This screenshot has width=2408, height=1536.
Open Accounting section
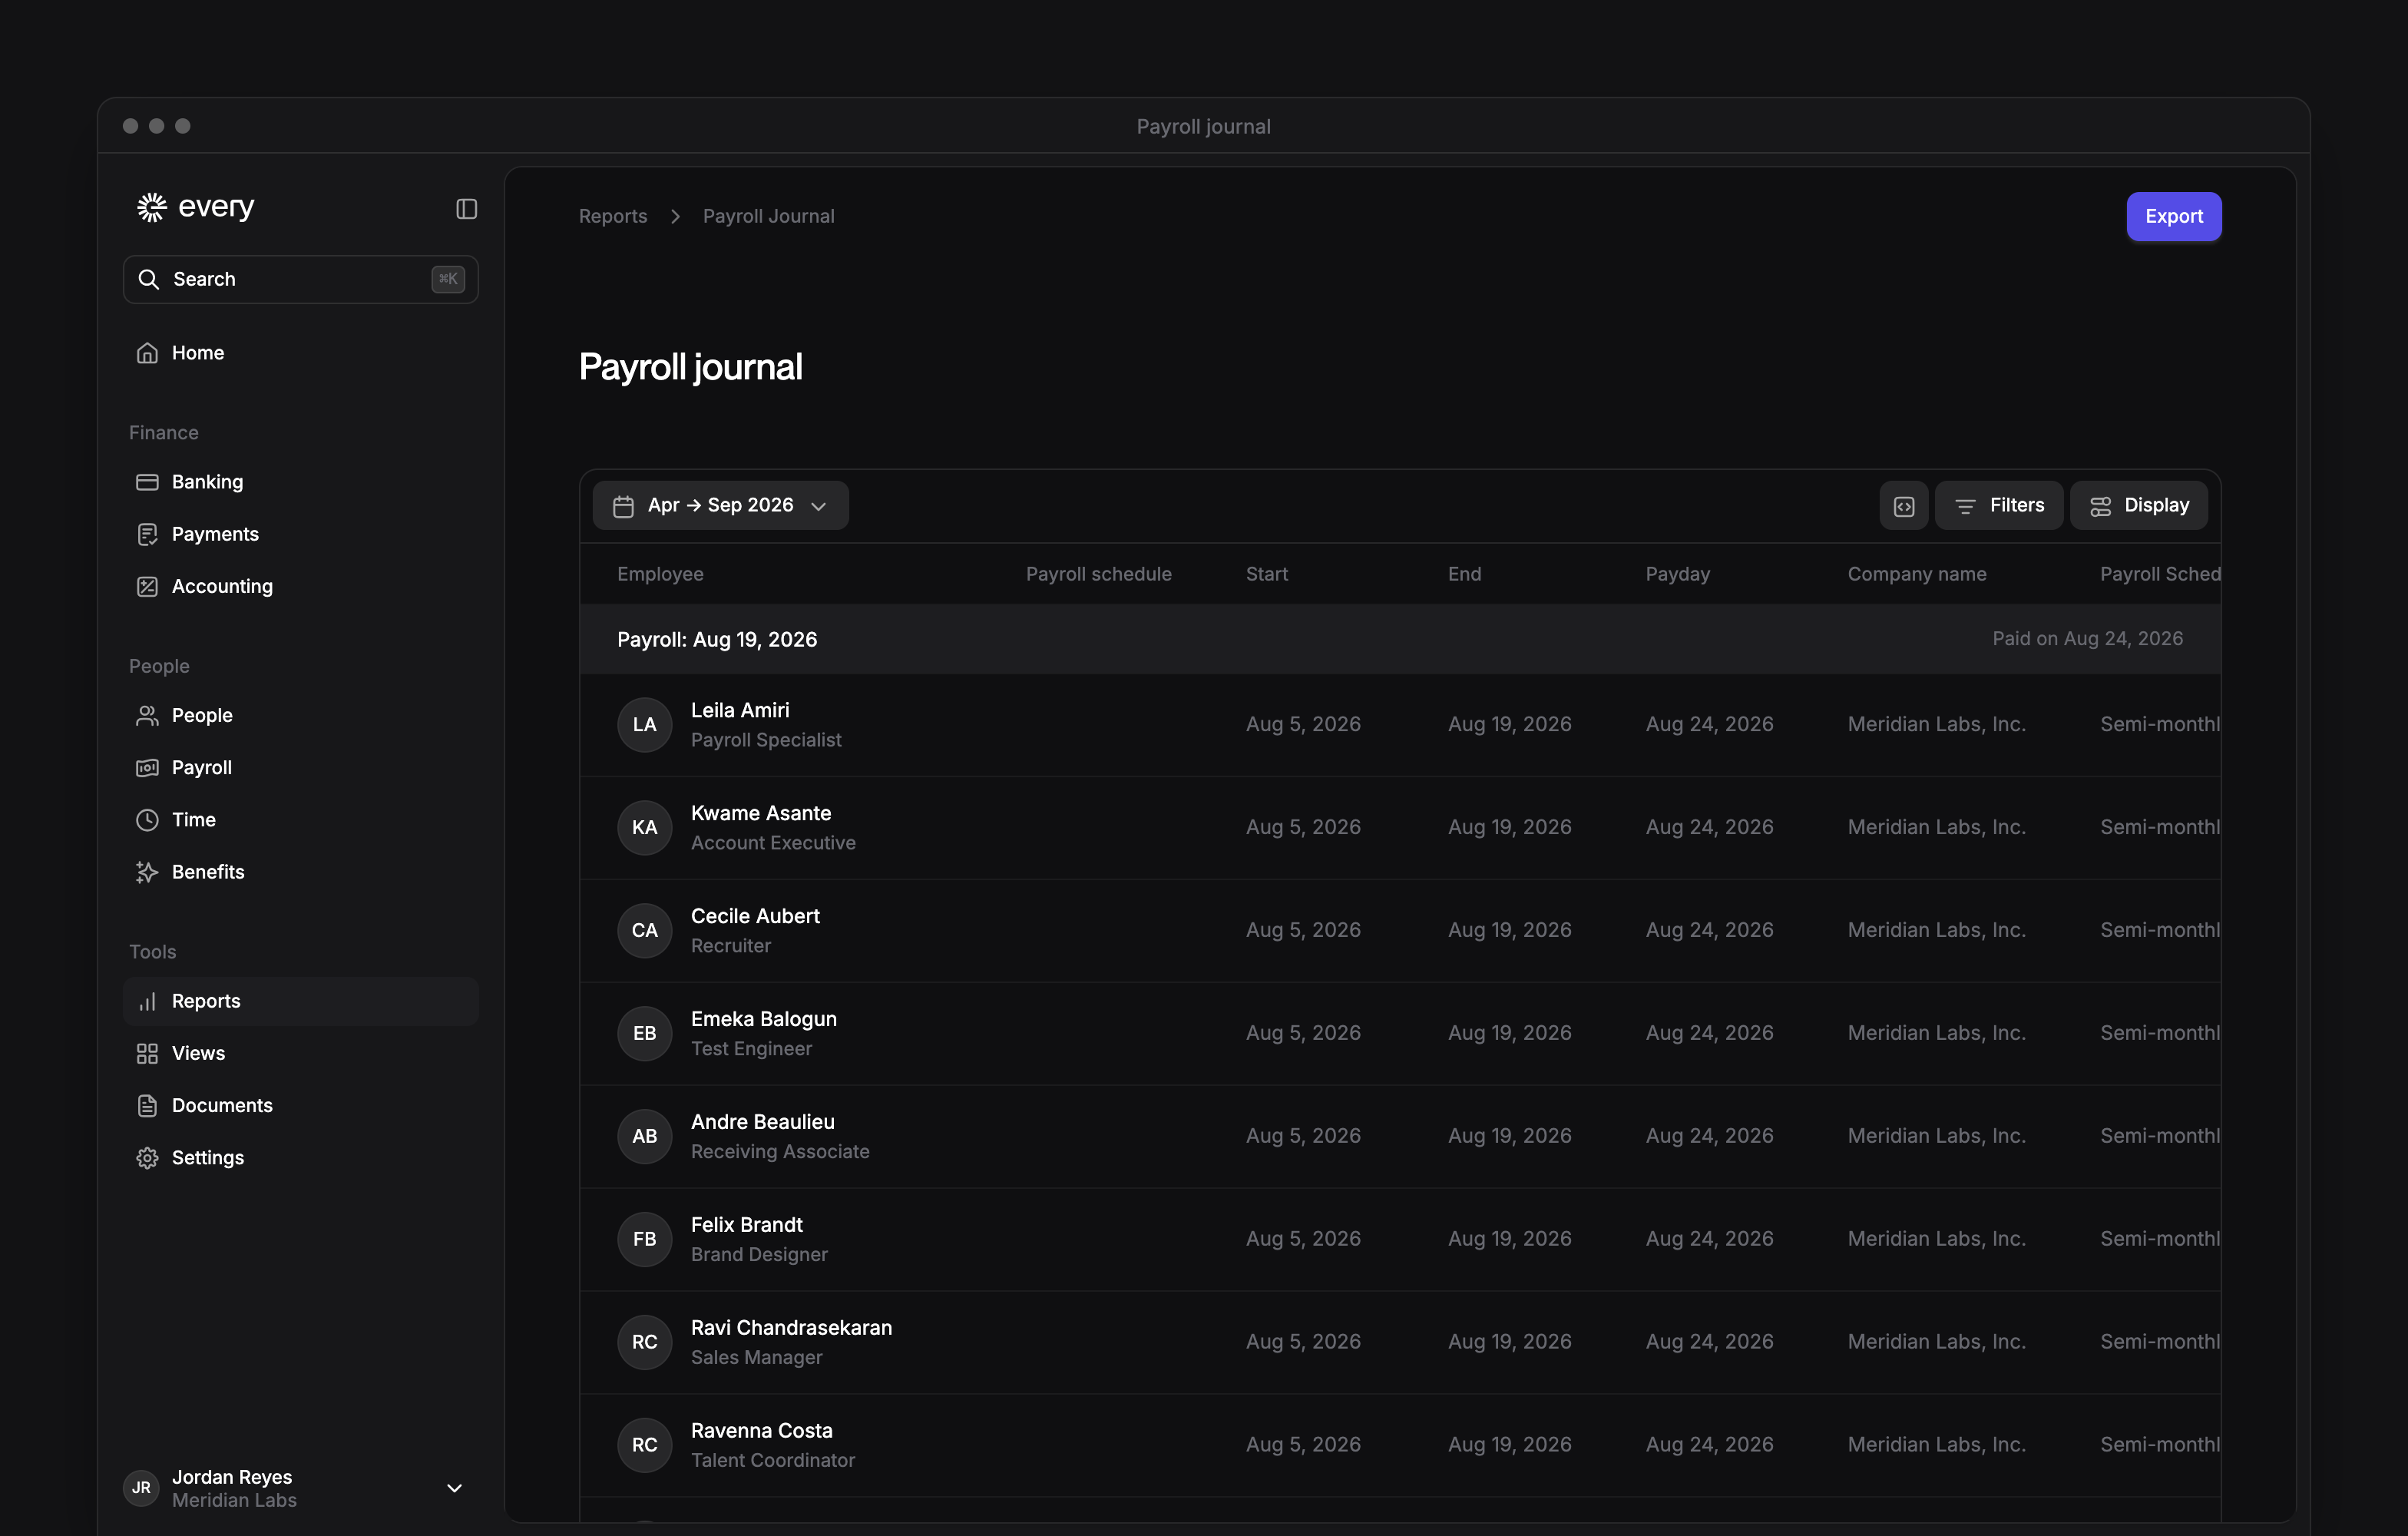click(x=301, y=586)
